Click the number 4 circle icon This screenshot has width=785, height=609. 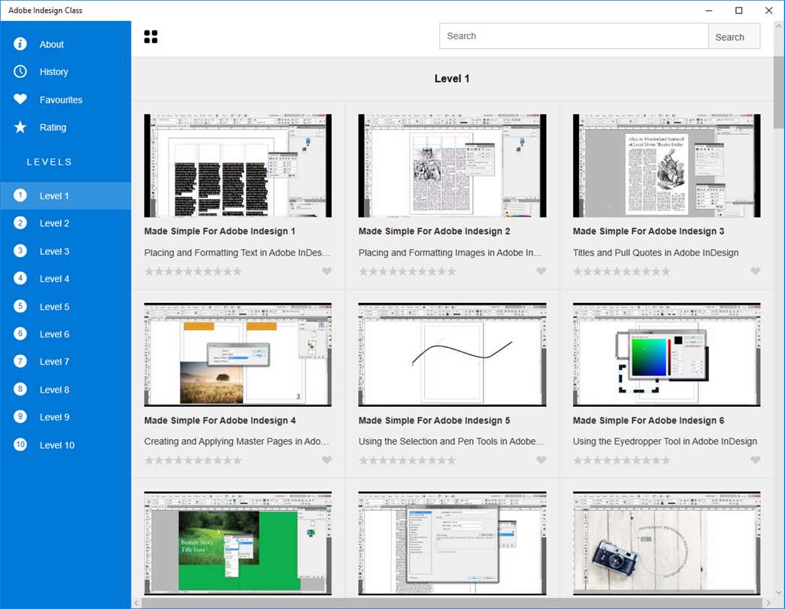20,278
